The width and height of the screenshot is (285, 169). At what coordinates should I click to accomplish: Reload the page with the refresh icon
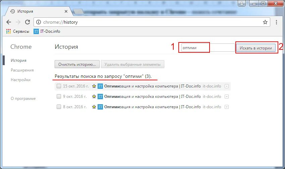coord(27,22)
